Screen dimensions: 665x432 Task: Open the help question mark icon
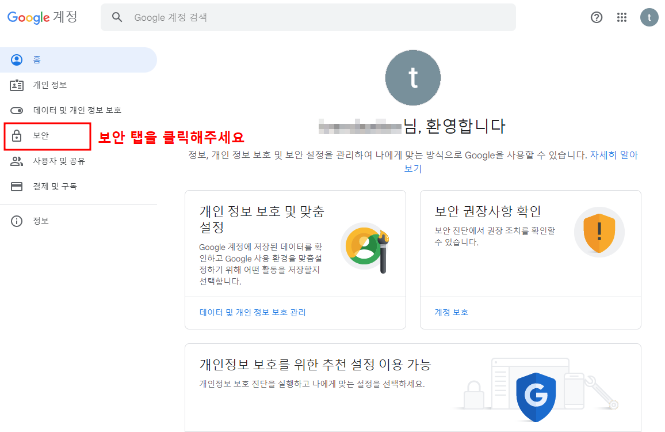[x=597, y=17]
